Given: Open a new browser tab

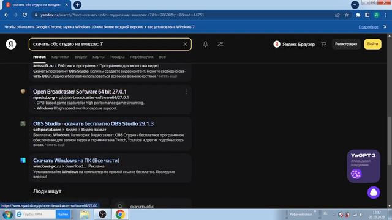Looking at the screenshot, I should tap(78, 5).
